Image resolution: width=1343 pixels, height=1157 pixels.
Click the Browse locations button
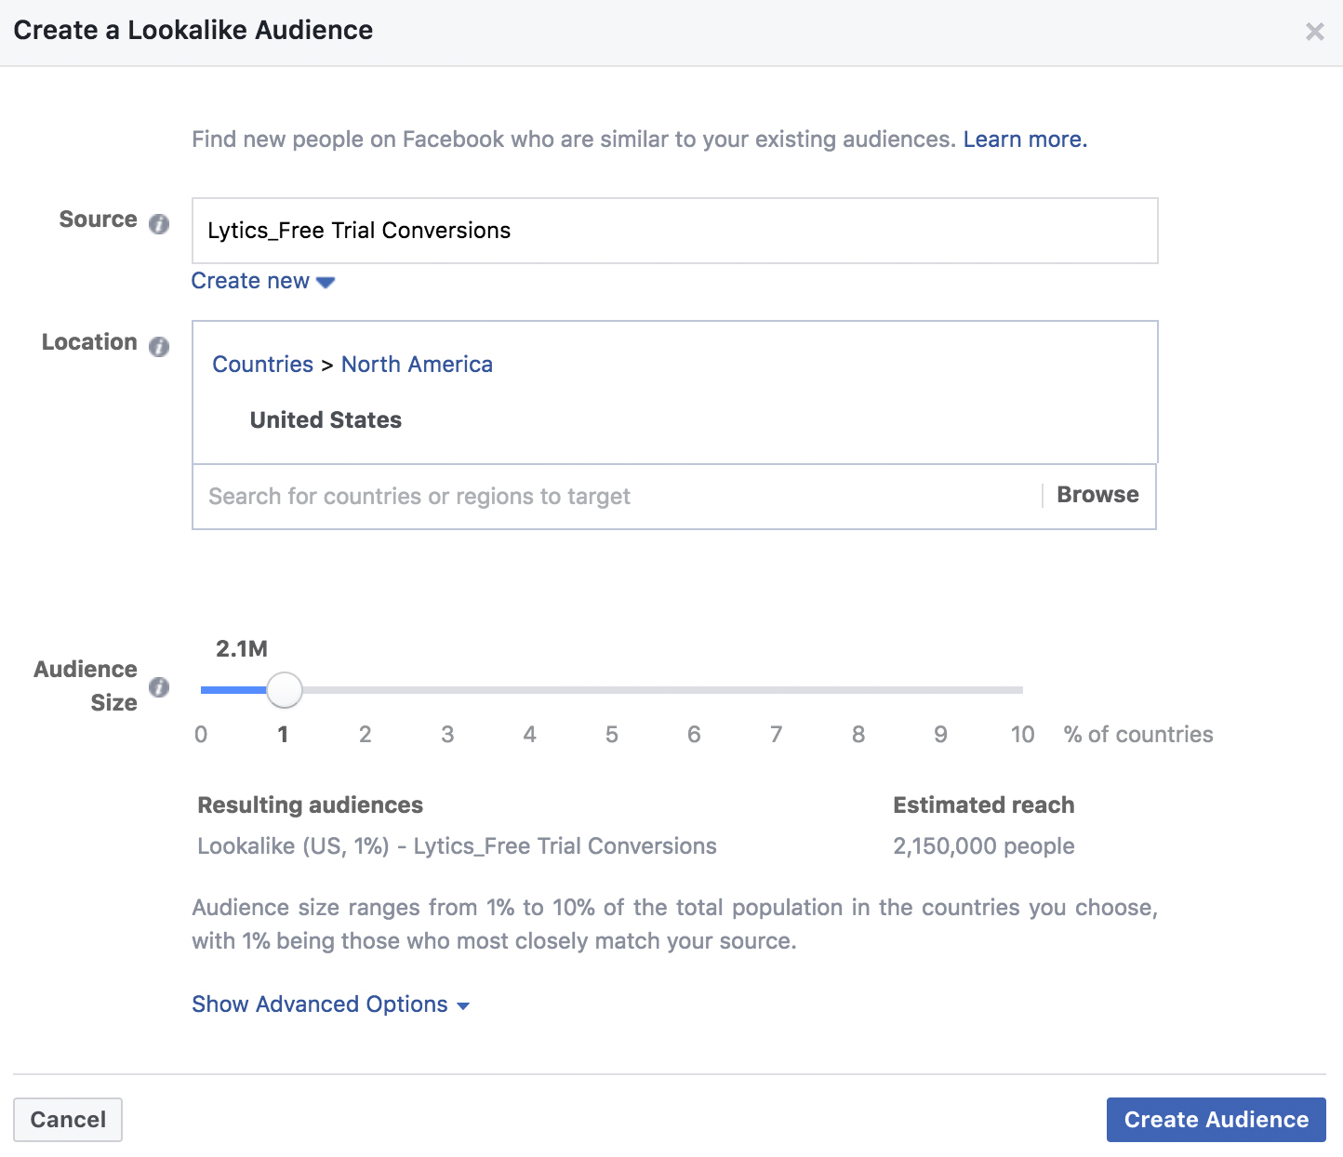pos(1097,495)
